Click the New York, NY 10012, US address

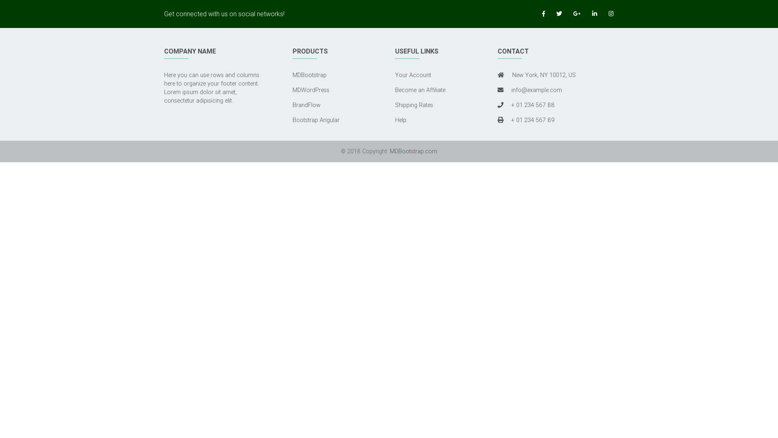click(x=544, y=75)
